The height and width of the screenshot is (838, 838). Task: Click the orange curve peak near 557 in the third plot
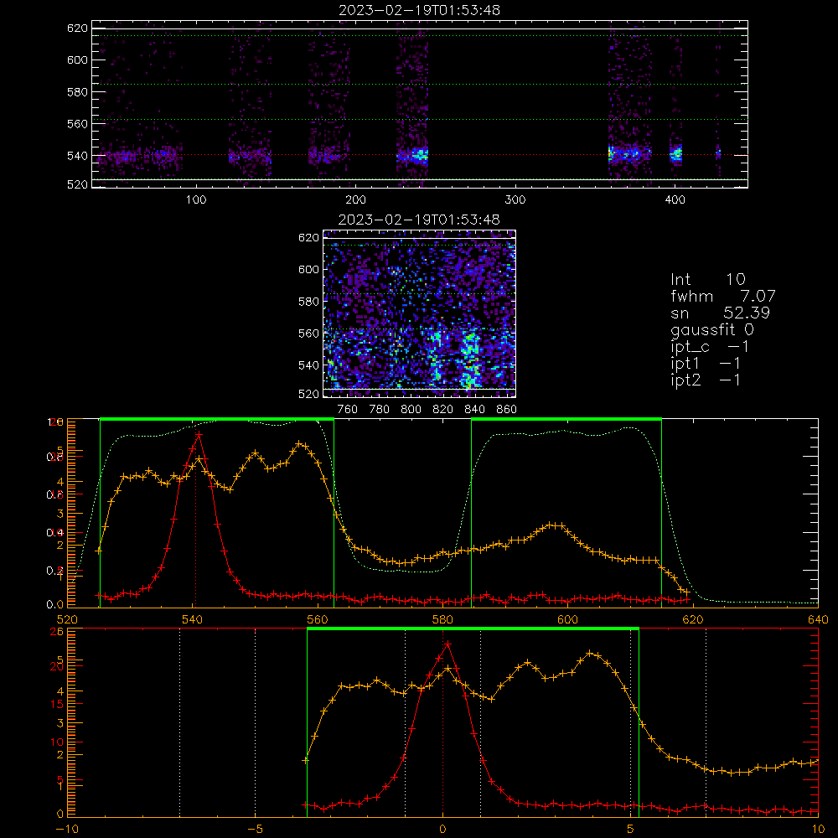point(299,443)
